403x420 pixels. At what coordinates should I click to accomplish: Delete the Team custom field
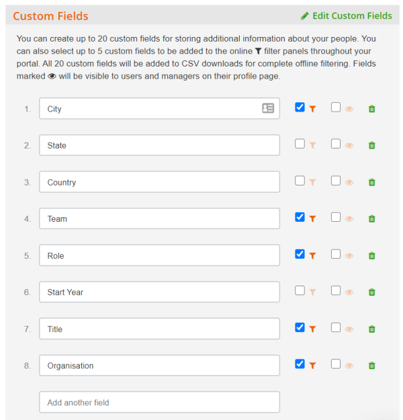(371, 219)
